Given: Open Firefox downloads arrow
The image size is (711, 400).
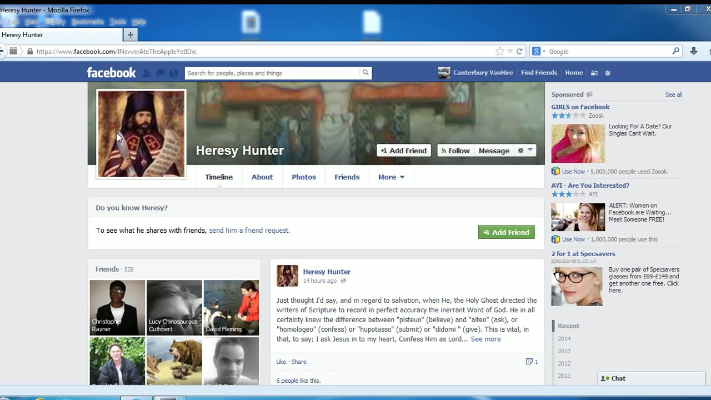Looking at the screenshot, I should [x=694, y=51].
